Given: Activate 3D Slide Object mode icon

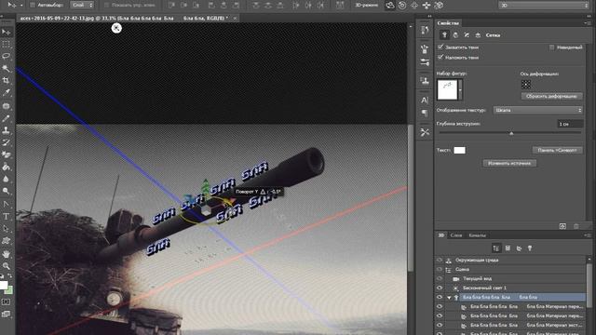Looking at the screenshot, I should [427, 6].
